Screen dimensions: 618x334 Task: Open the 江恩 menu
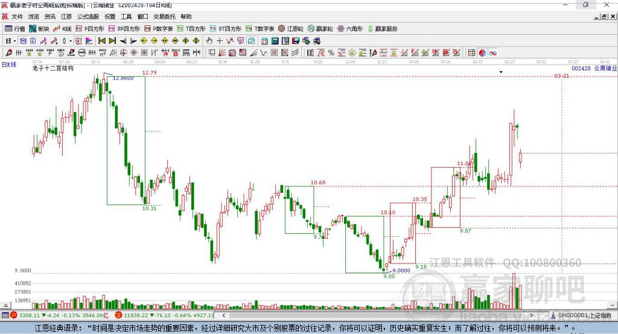click(x=66, y=16)
